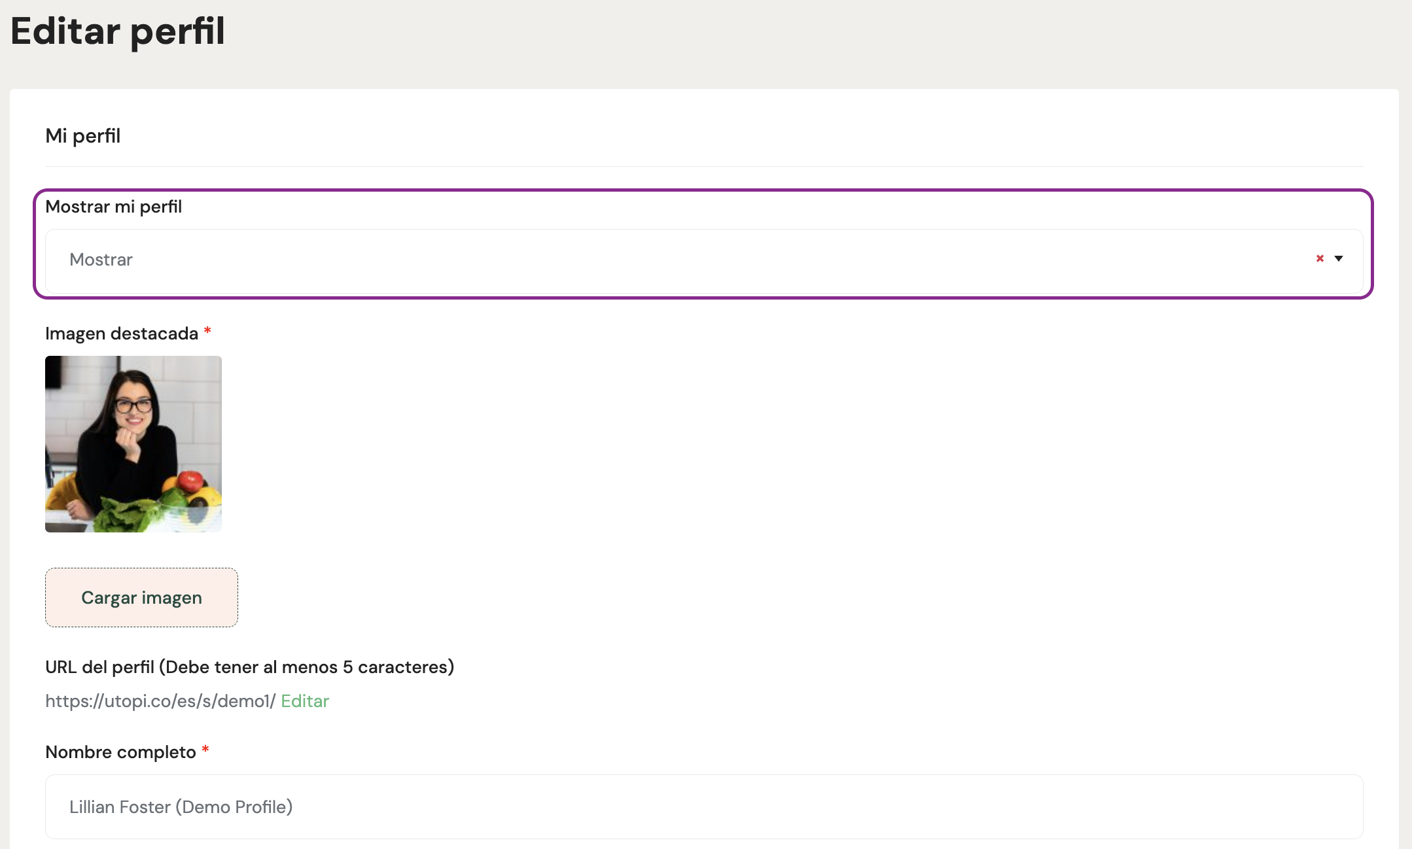Click the profile URL text utopi.co/es/s/demo1
Image resolution: width=1412 pixels, height=849 pixels.
(160, 701)
